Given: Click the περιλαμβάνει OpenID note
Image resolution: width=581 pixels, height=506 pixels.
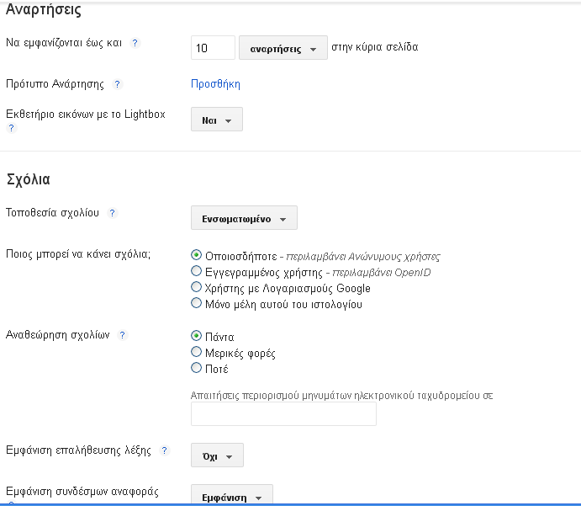Looking at the screenshot, I should (x=382, y=273).
